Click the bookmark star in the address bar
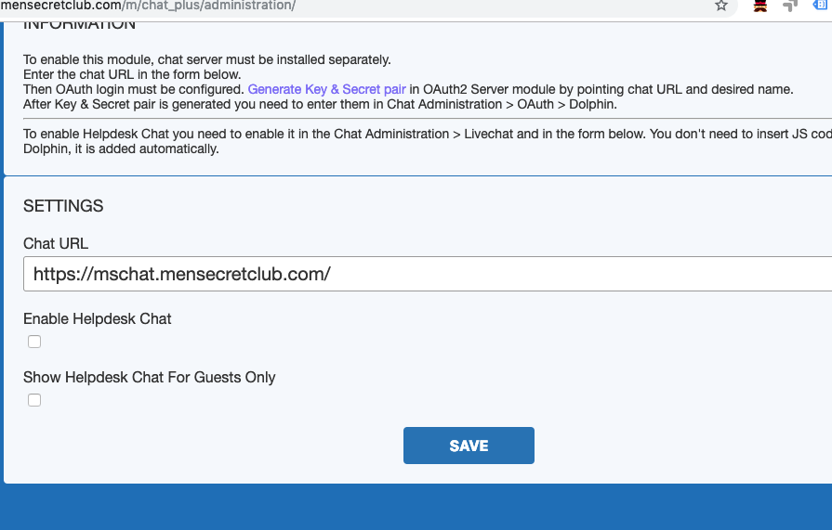 pyautogui.click(x=721, y=6)
